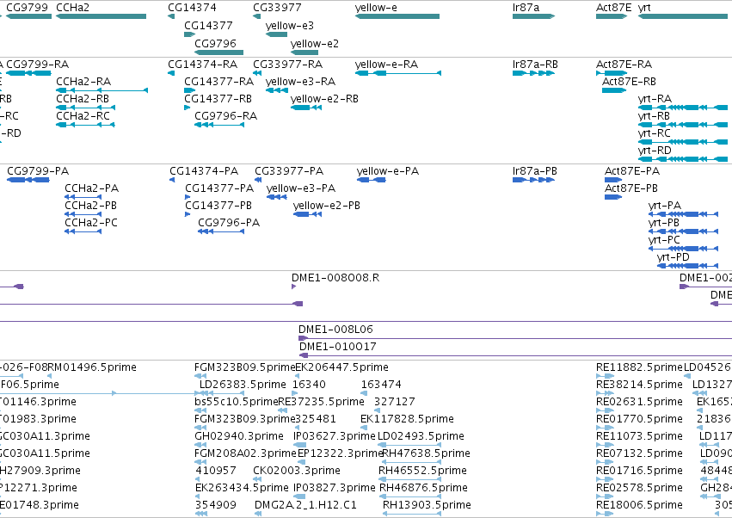Click the CG33977-PA protein label
Image resolution: width=732 pixels, height=518 pixels.
(289, 171)
